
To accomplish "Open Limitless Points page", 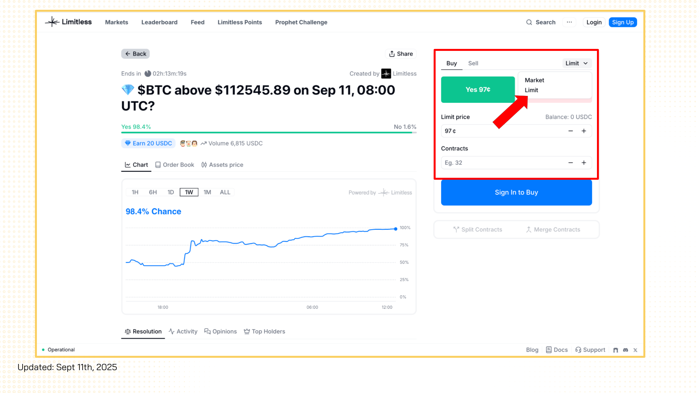I will [x=240, y=22].
